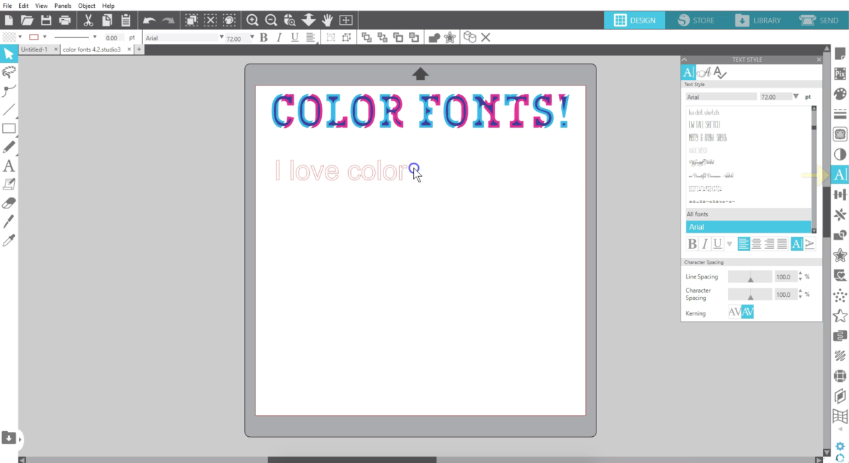The height and width of the screenshot is (463, 849).
Task: Collapse the Text Style panel header arrow
Action: click(685, 60)
